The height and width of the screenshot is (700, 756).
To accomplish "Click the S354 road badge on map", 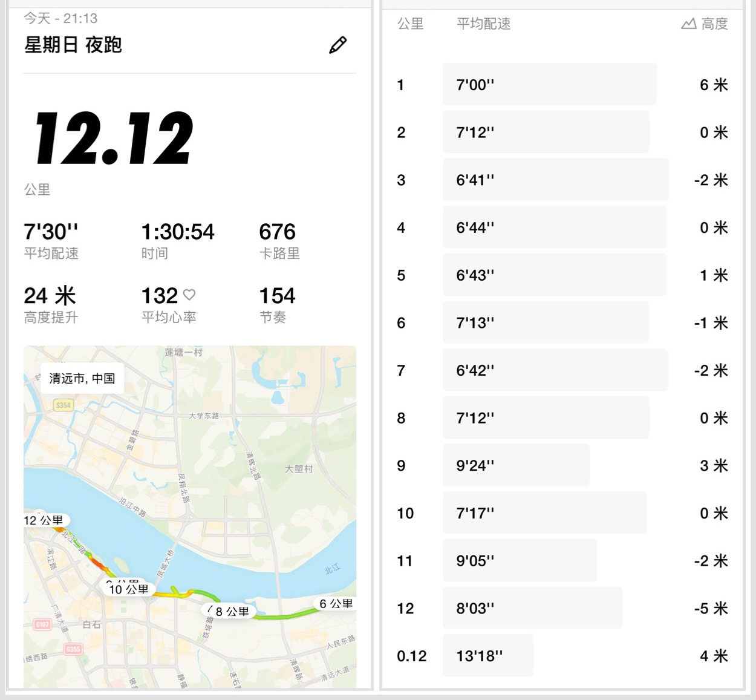I will (64, 405).
